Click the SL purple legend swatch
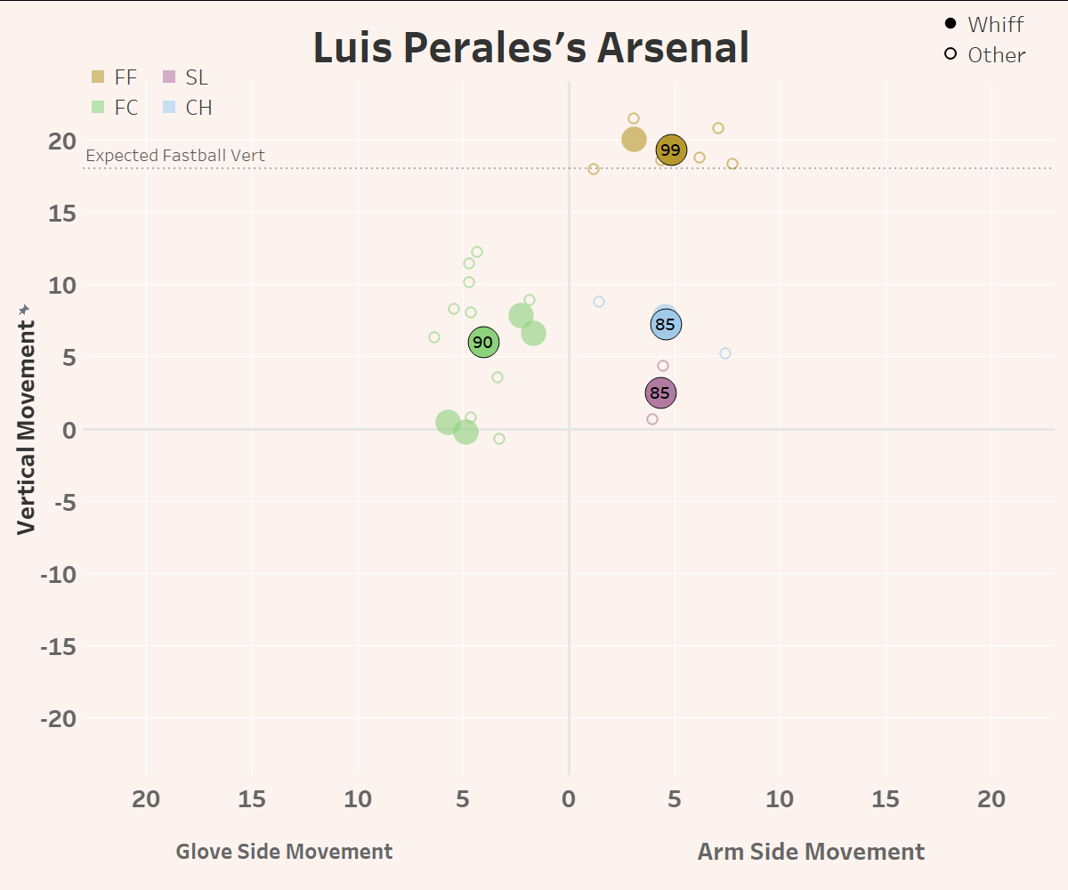 point(169,77)
